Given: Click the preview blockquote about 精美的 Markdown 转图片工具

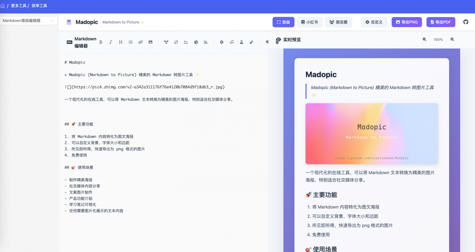Looking at the screenshot, I should coord(372,91).
